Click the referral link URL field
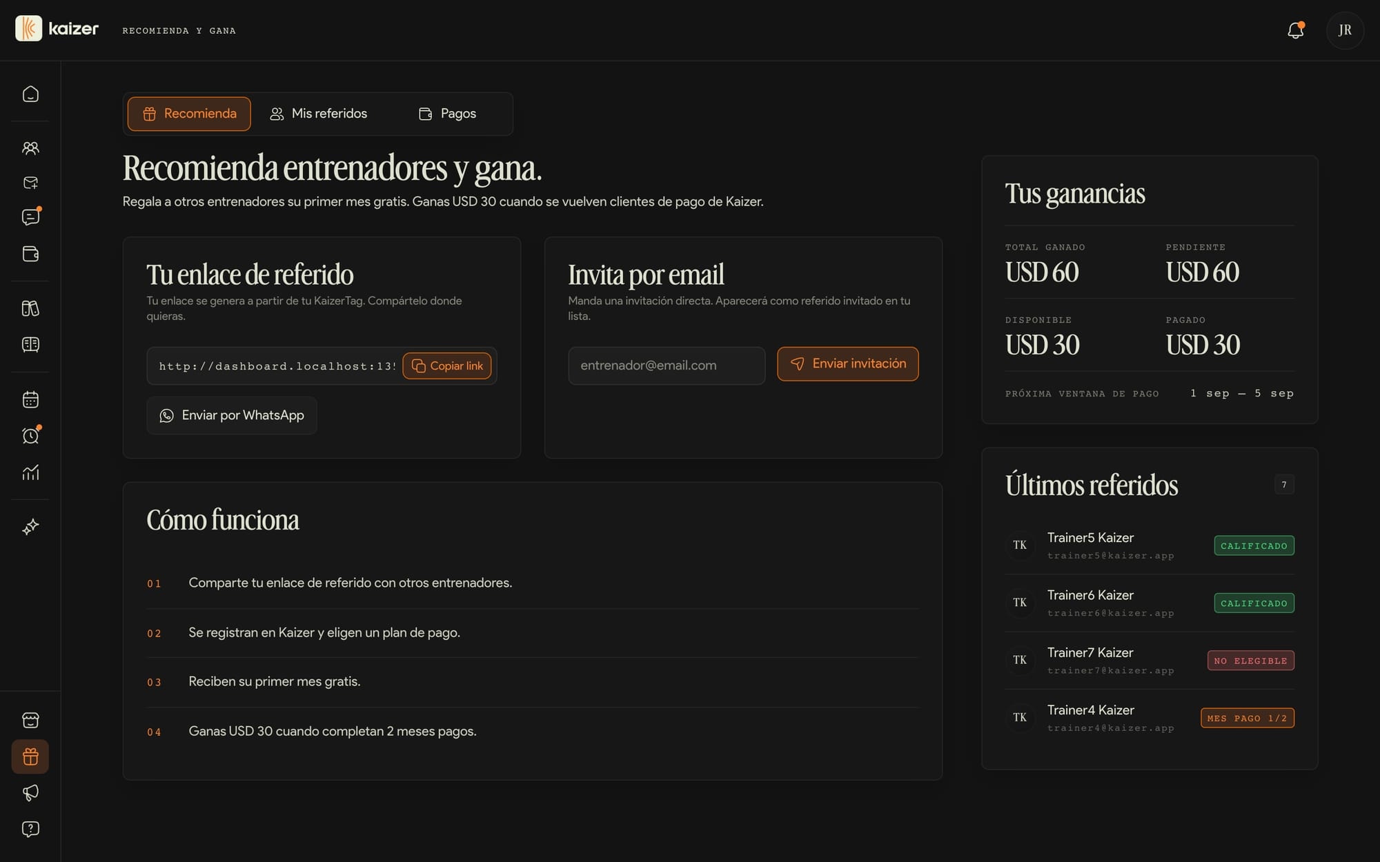This screenshot has width=1380, height=862. pos(277,366)
